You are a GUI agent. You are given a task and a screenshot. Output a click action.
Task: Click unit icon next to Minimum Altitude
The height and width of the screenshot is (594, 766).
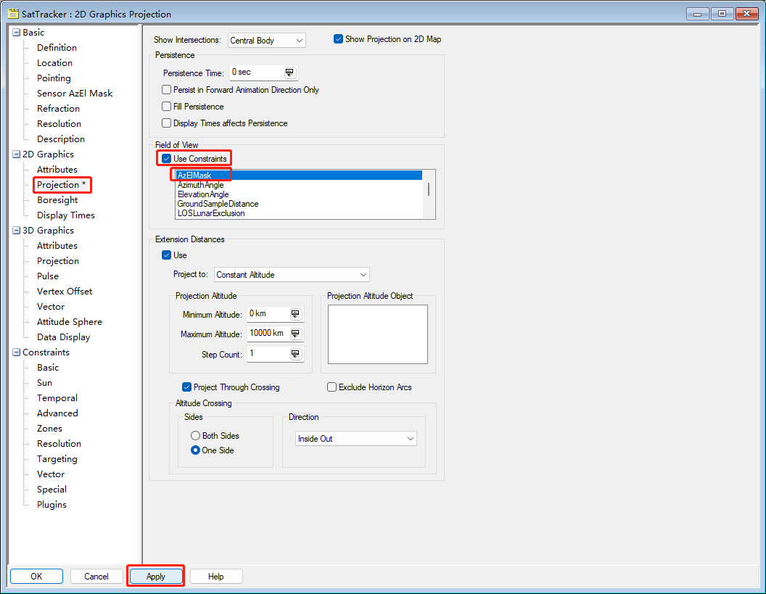[x=295, y=314]
